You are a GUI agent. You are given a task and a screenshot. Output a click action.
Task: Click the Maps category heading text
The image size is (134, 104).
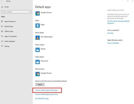tap(37, 21)
